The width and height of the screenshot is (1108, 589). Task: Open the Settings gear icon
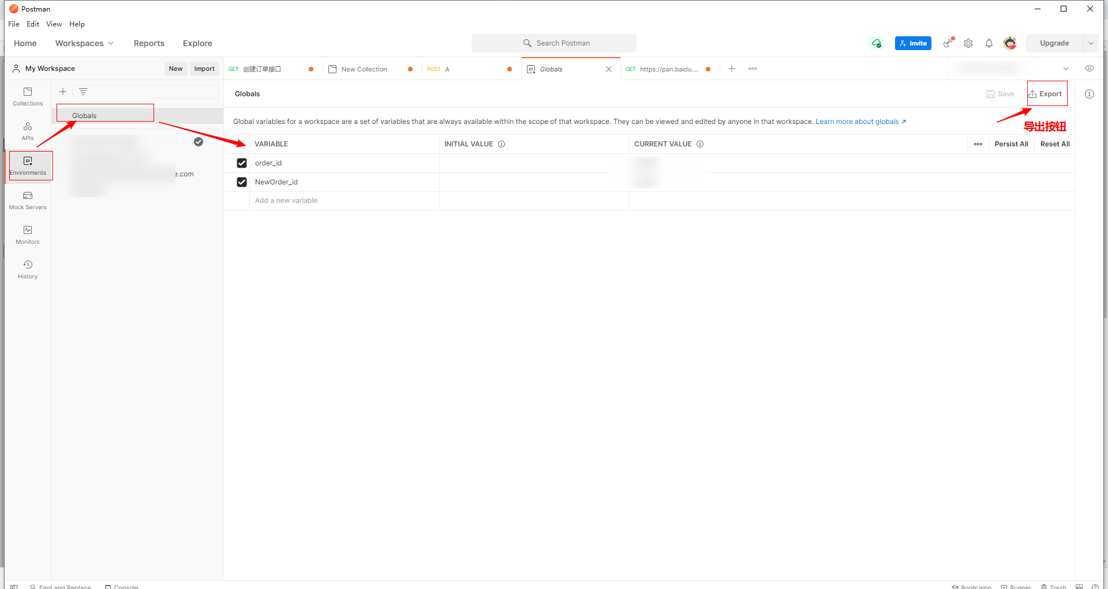pyautogui.click(x=968, y=43)
